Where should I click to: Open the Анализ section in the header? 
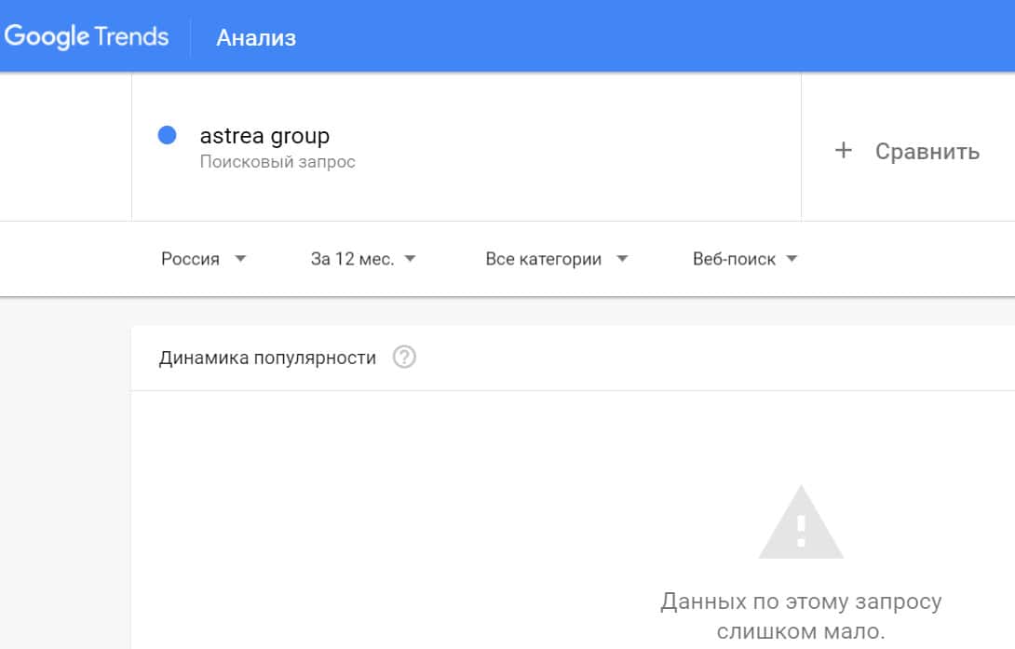pyautogui.click(x=256, y=38)
